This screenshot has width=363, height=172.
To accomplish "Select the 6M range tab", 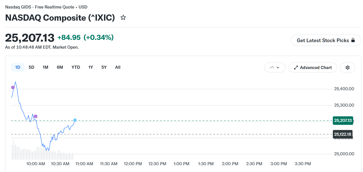I will pos(60,67).
